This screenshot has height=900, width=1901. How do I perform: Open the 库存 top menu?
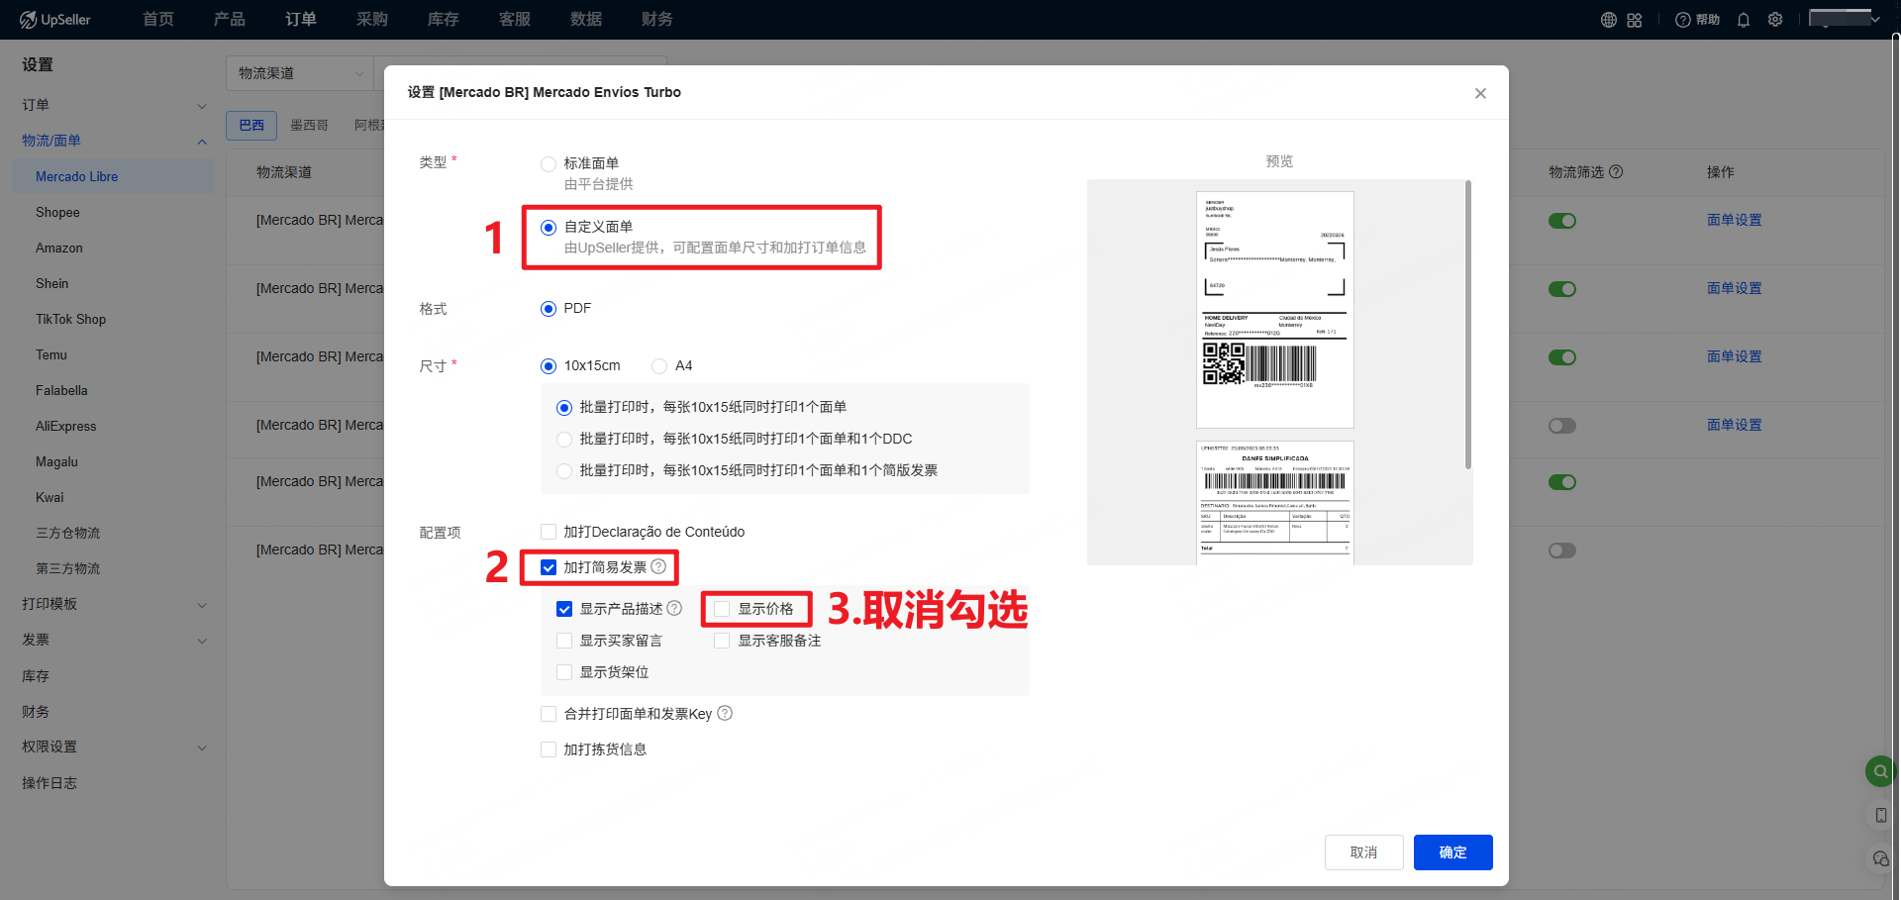click(443, 20)
